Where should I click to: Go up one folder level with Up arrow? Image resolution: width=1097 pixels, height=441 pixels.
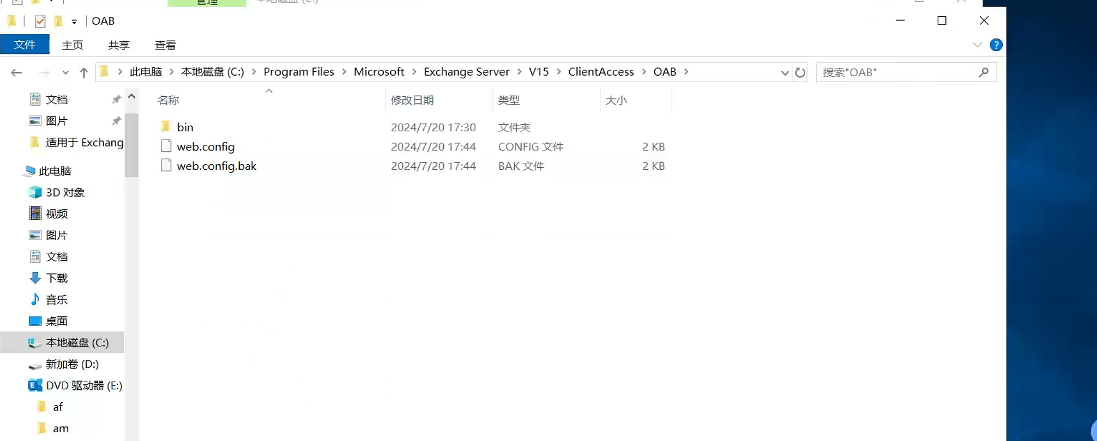(83, 72)
